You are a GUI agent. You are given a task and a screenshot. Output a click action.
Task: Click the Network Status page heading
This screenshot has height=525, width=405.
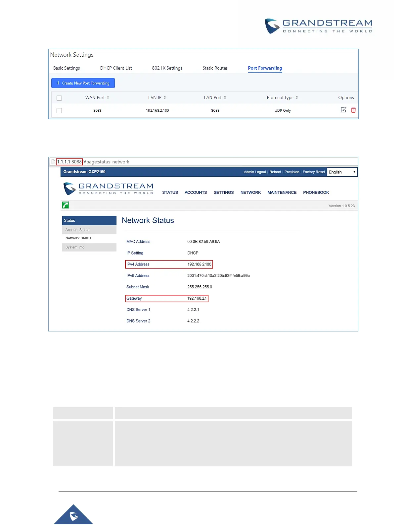pos(148,220)
